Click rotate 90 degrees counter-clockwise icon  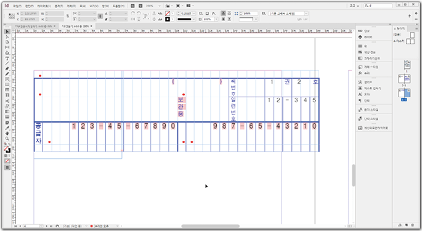click(139, 13)
